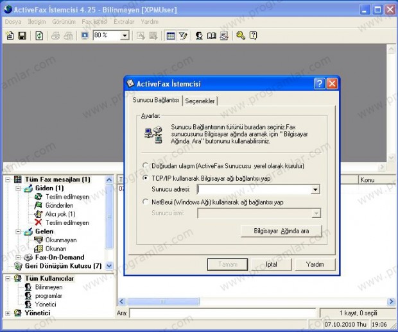Switch to the Sunucu Bağlantısı tab
Screen dimensions: 398x332
pos(156,100)
